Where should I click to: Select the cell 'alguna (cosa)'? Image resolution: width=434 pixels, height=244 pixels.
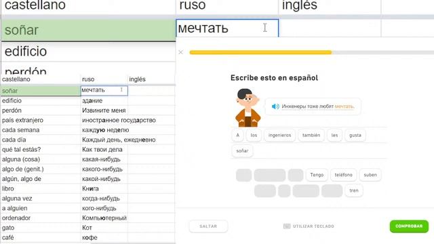[x=41, y=159]
